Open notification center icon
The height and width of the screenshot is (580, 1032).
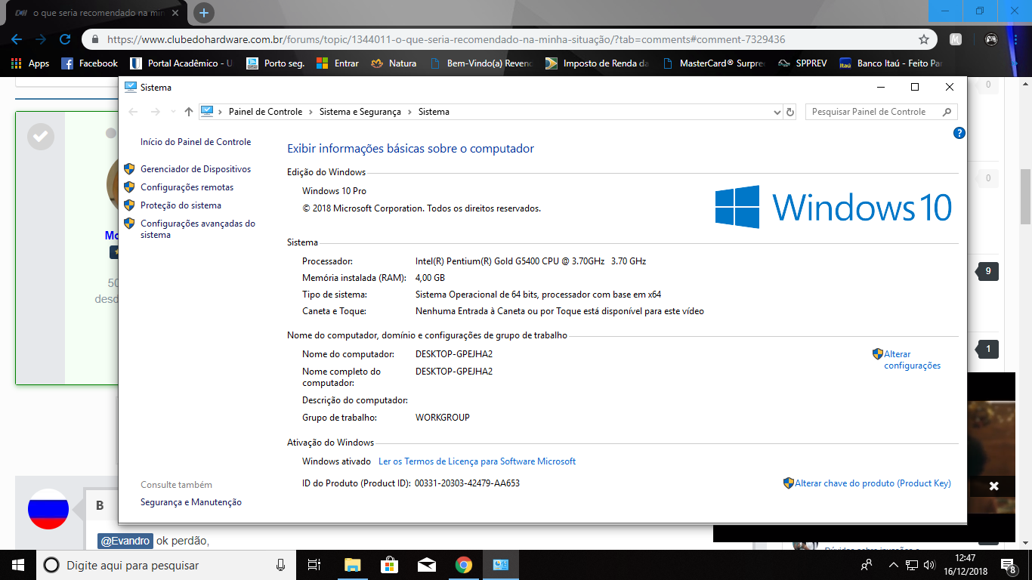tap(1009, 565)
